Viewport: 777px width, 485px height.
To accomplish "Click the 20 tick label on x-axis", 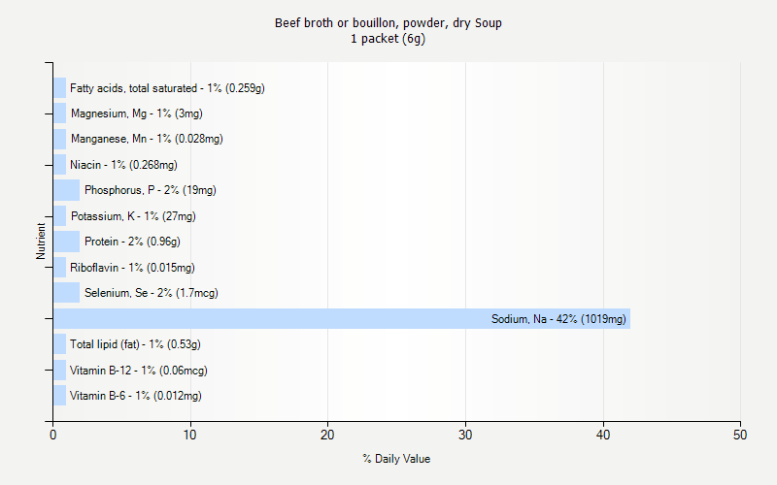I will coord(328,436).
